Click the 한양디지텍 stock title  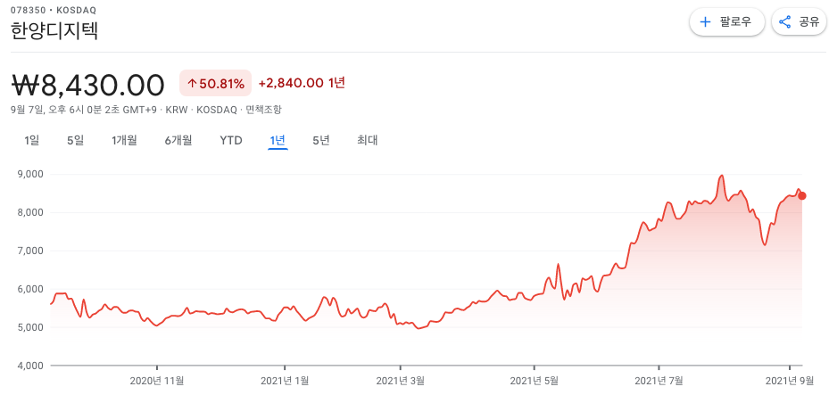click(54, 31)
